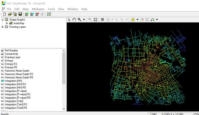Create a new graph file

[5, 14]
